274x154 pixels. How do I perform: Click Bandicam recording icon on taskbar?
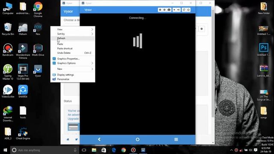pos(133,150)
